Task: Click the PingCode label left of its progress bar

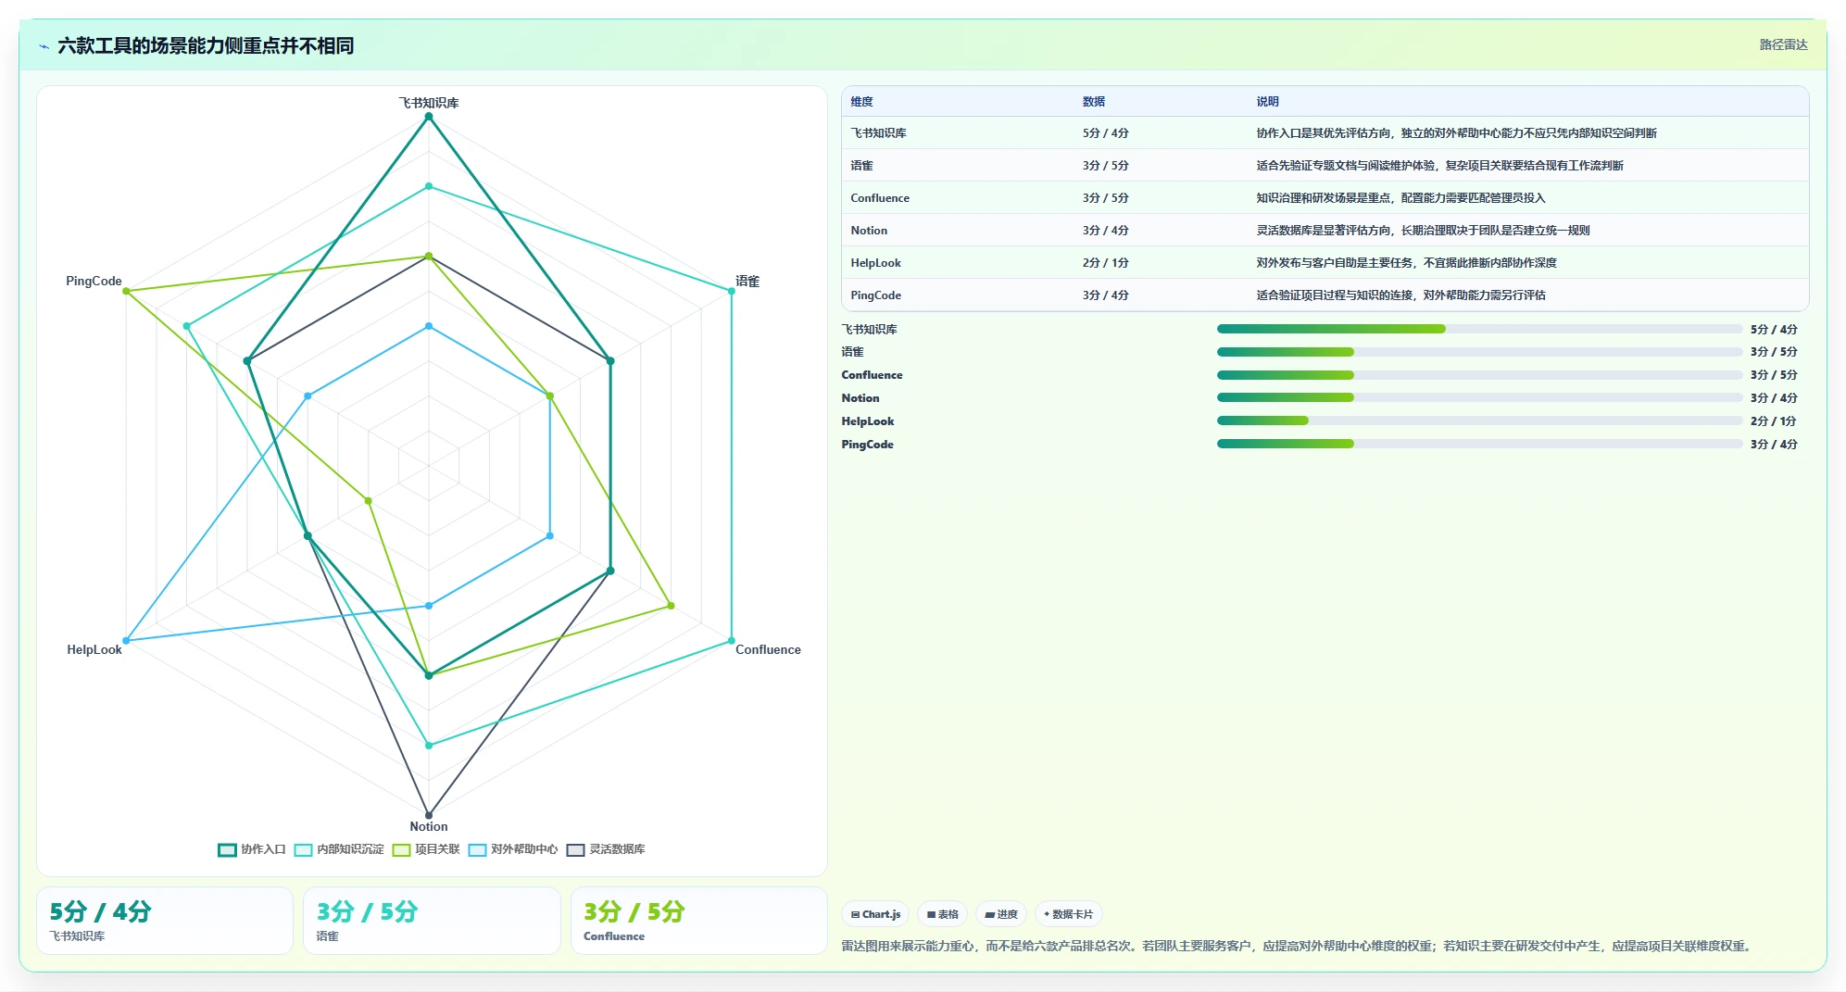Action: click(867, 445)
